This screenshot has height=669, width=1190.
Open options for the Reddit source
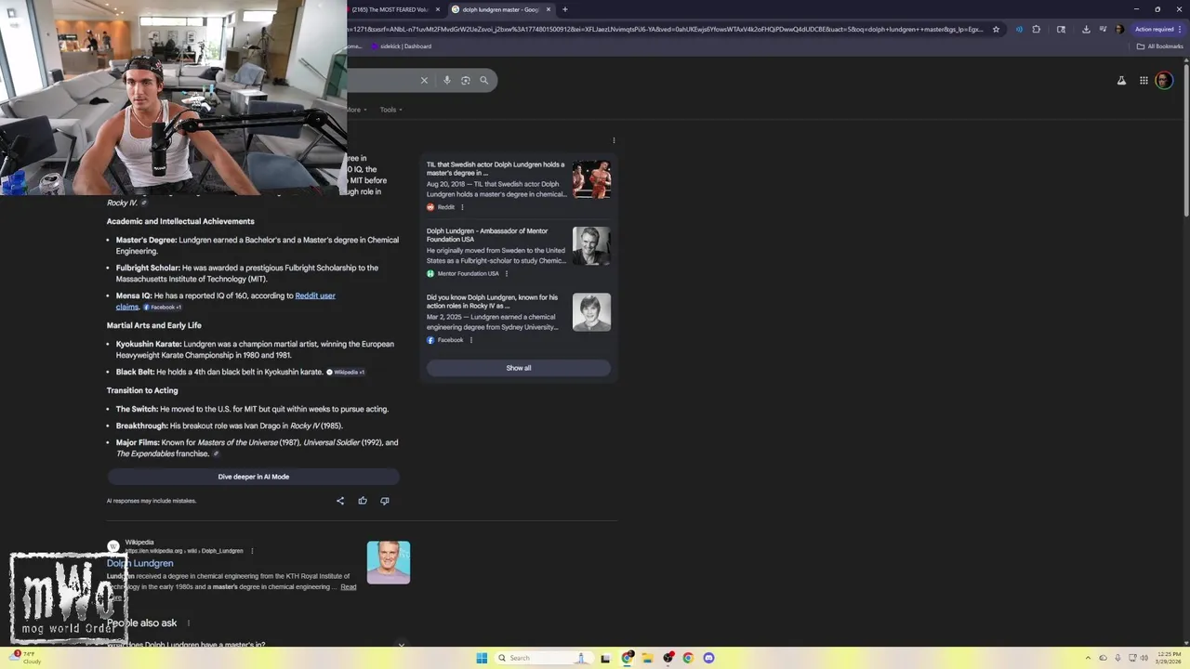pyautogui.click(x=462, y=207)
